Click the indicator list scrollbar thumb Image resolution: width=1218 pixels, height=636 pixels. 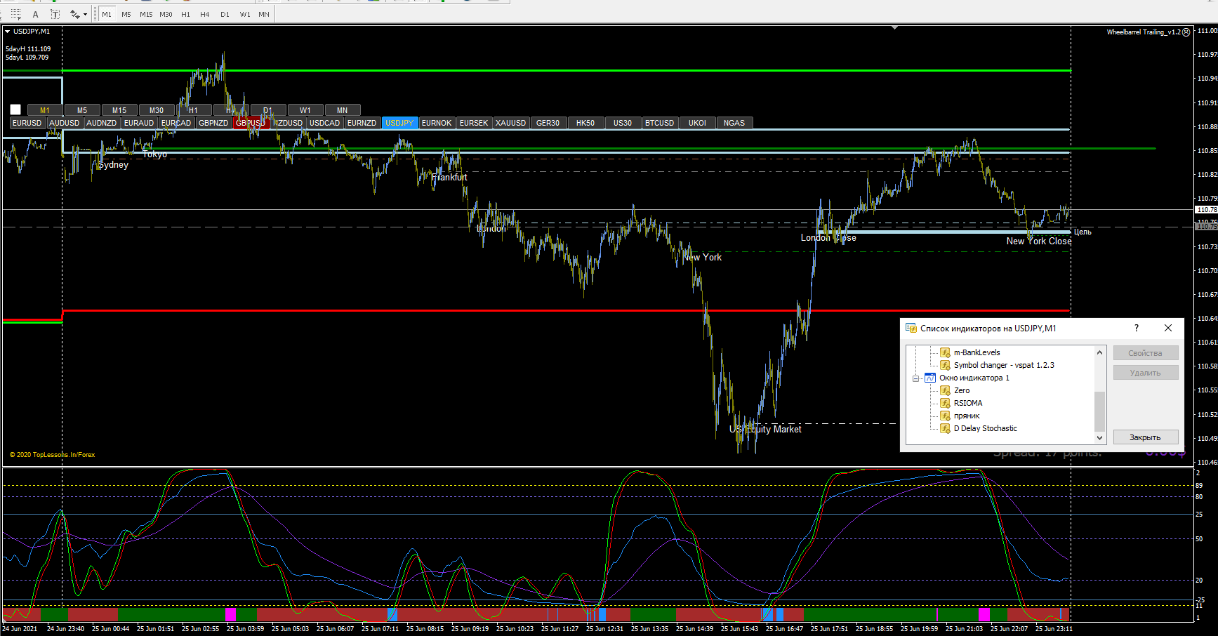click(1099, 411)
